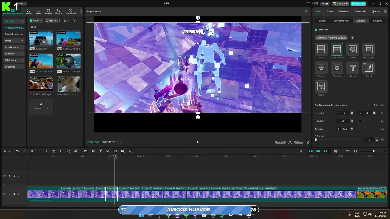This screenshot has width=390, height=219.
Task: Click the Compartir button
Action: pos(340,4)
